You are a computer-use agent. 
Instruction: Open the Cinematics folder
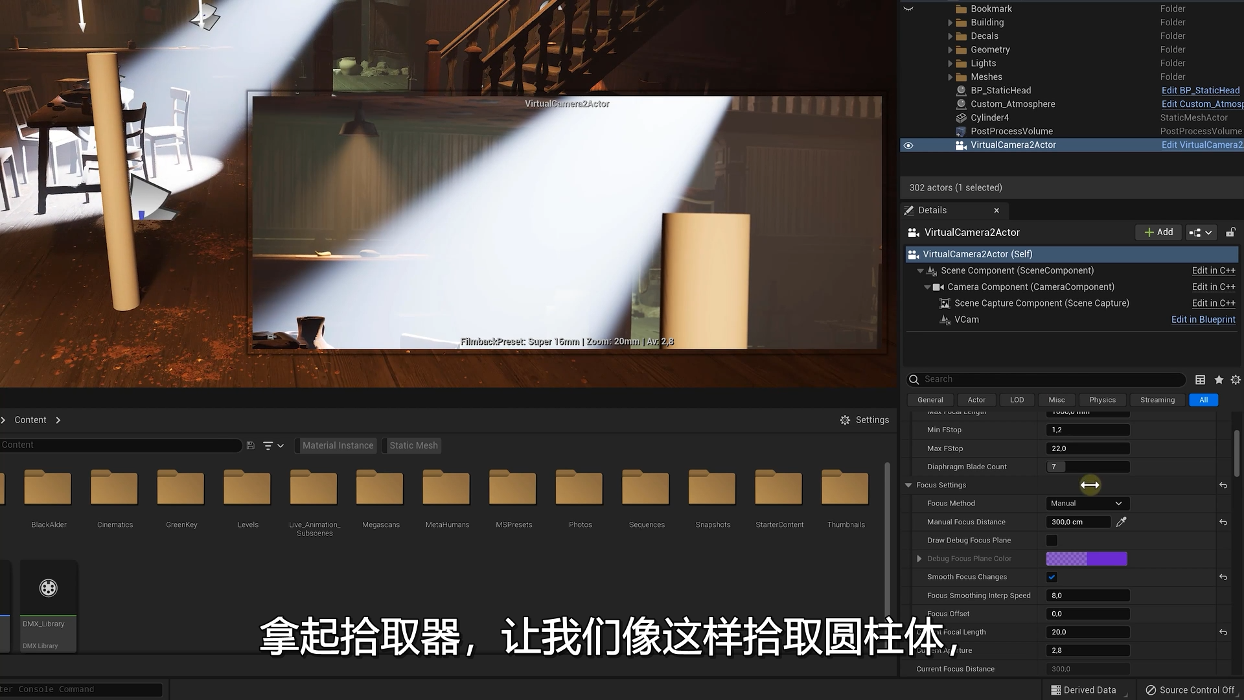coord(115,498)
